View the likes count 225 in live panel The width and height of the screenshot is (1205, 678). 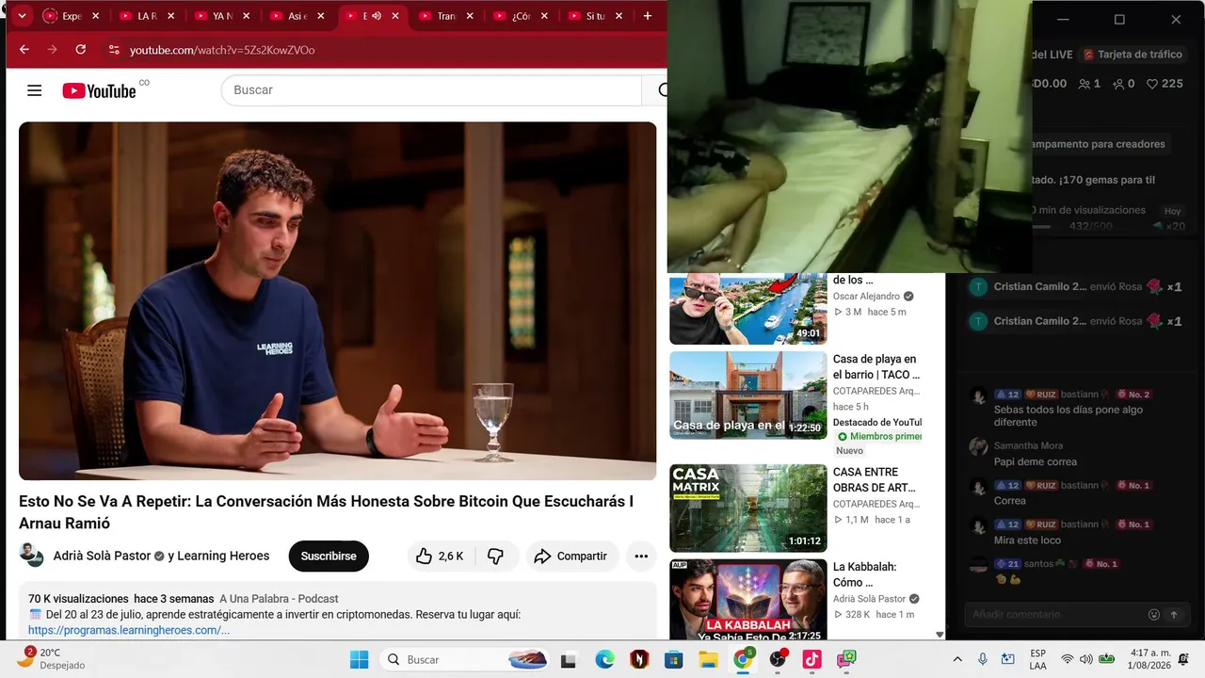pyautogui.click(x=1165, y=84)
